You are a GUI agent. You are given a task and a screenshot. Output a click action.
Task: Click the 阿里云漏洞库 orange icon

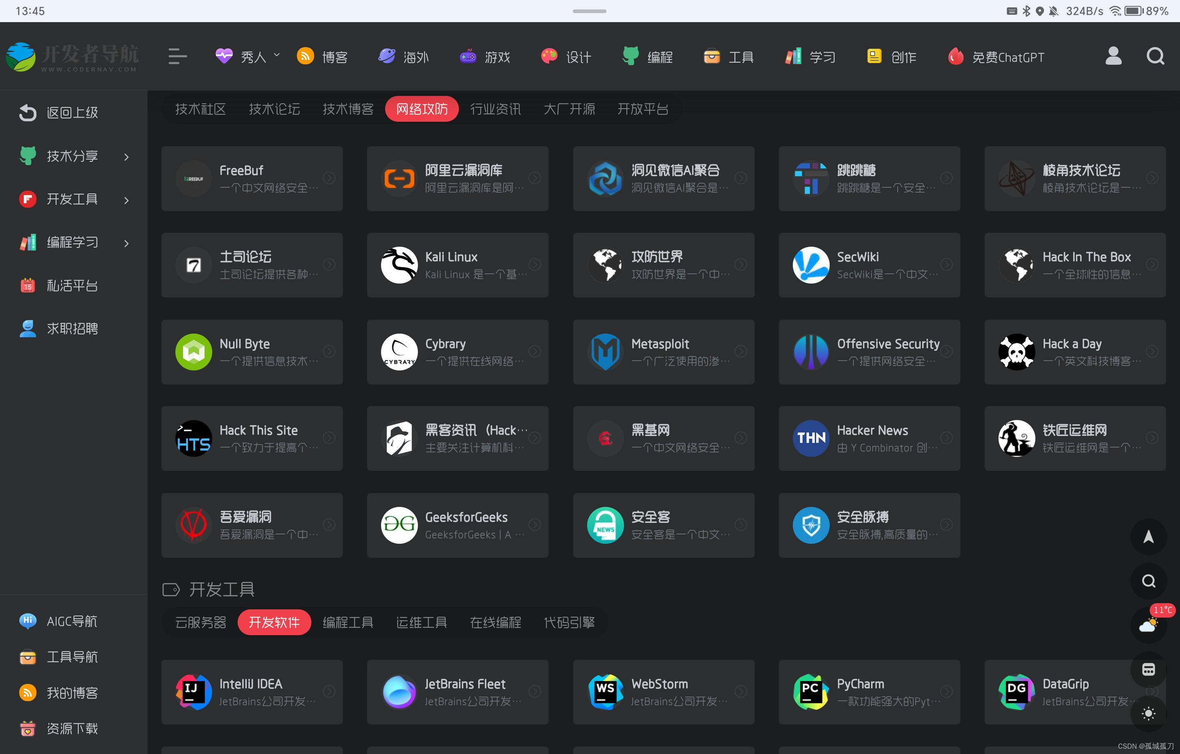click(399, 178)
